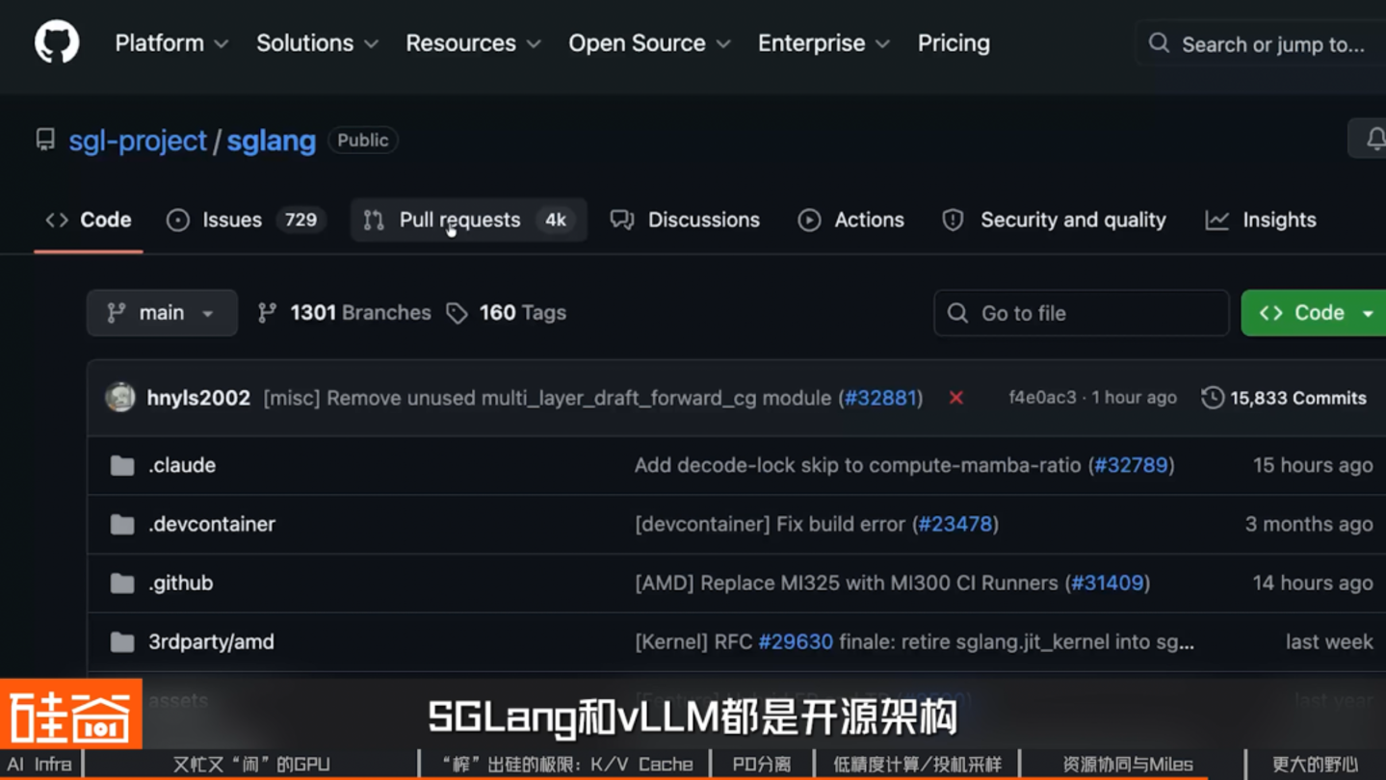
Task: Jump to '资源协同与Miles' video chapter marker
Action: [x=1127, y=764]
